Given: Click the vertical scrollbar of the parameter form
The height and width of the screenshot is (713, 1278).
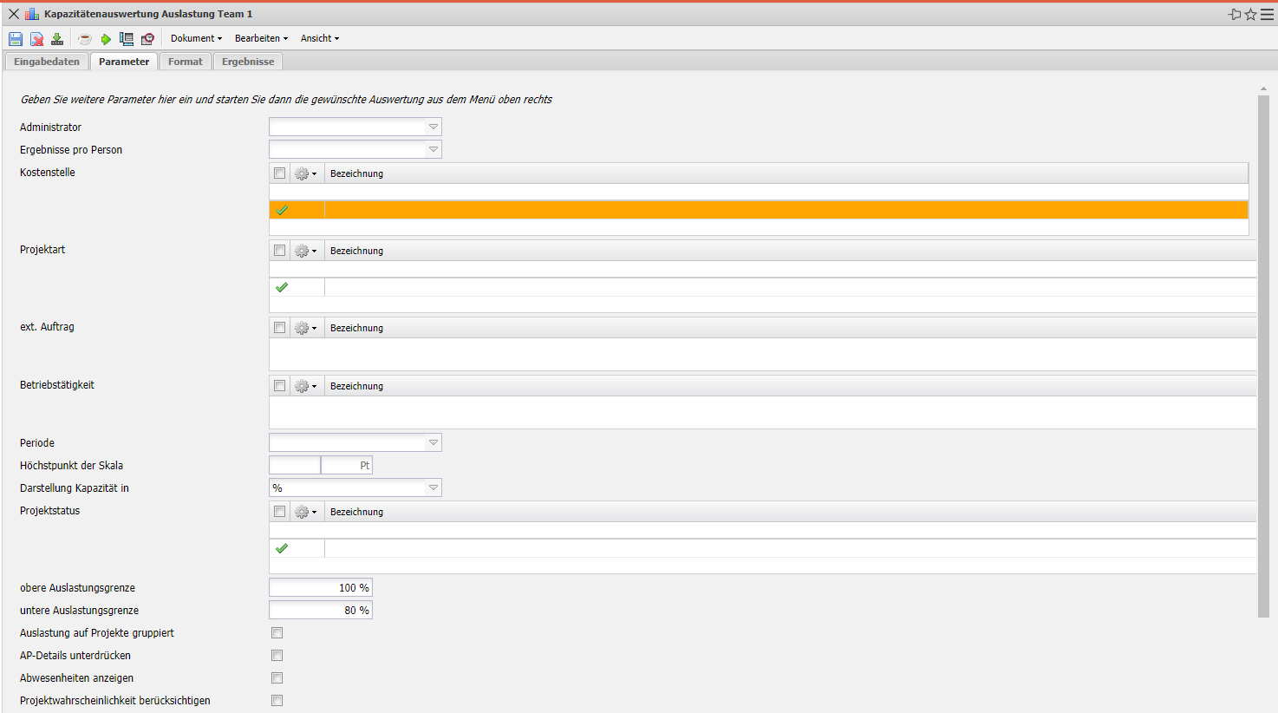Looking at the screenshot, I should [1263, 356].
